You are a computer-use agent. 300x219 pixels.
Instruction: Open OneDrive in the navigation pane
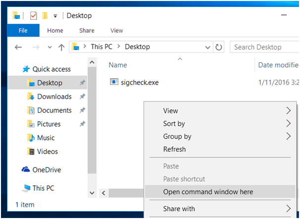click(47, 170)
